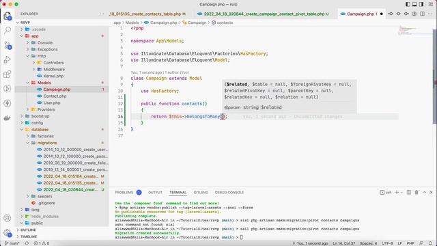Click Spaces: 4 indentation setting

coord(368,243)
